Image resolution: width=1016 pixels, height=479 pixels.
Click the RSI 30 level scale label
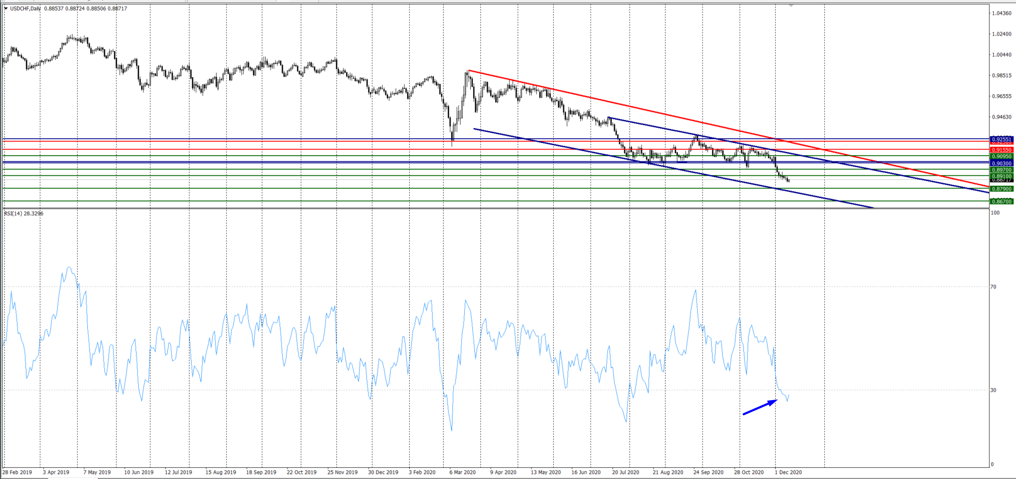[x=994, y=390]
